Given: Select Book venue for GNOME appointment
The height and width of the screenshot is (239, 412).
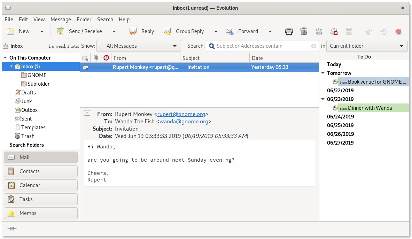Looking at the screenshot, I should [x=373, y=82].
